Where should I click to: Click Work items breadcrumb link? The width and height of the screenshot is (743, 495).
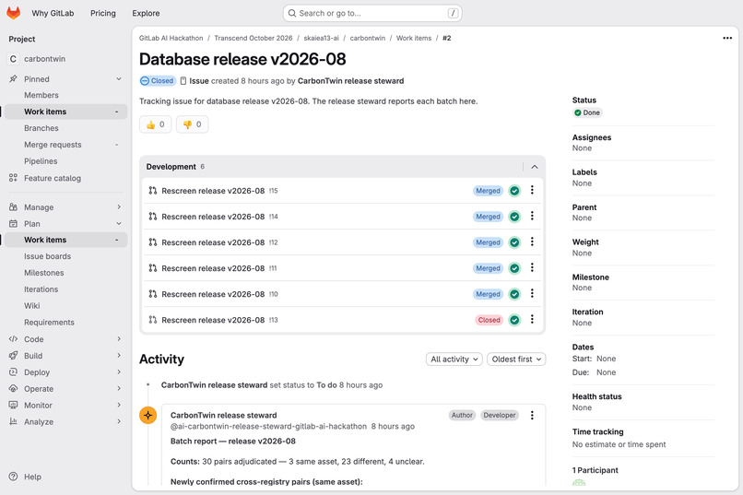[x=414, y=38]
